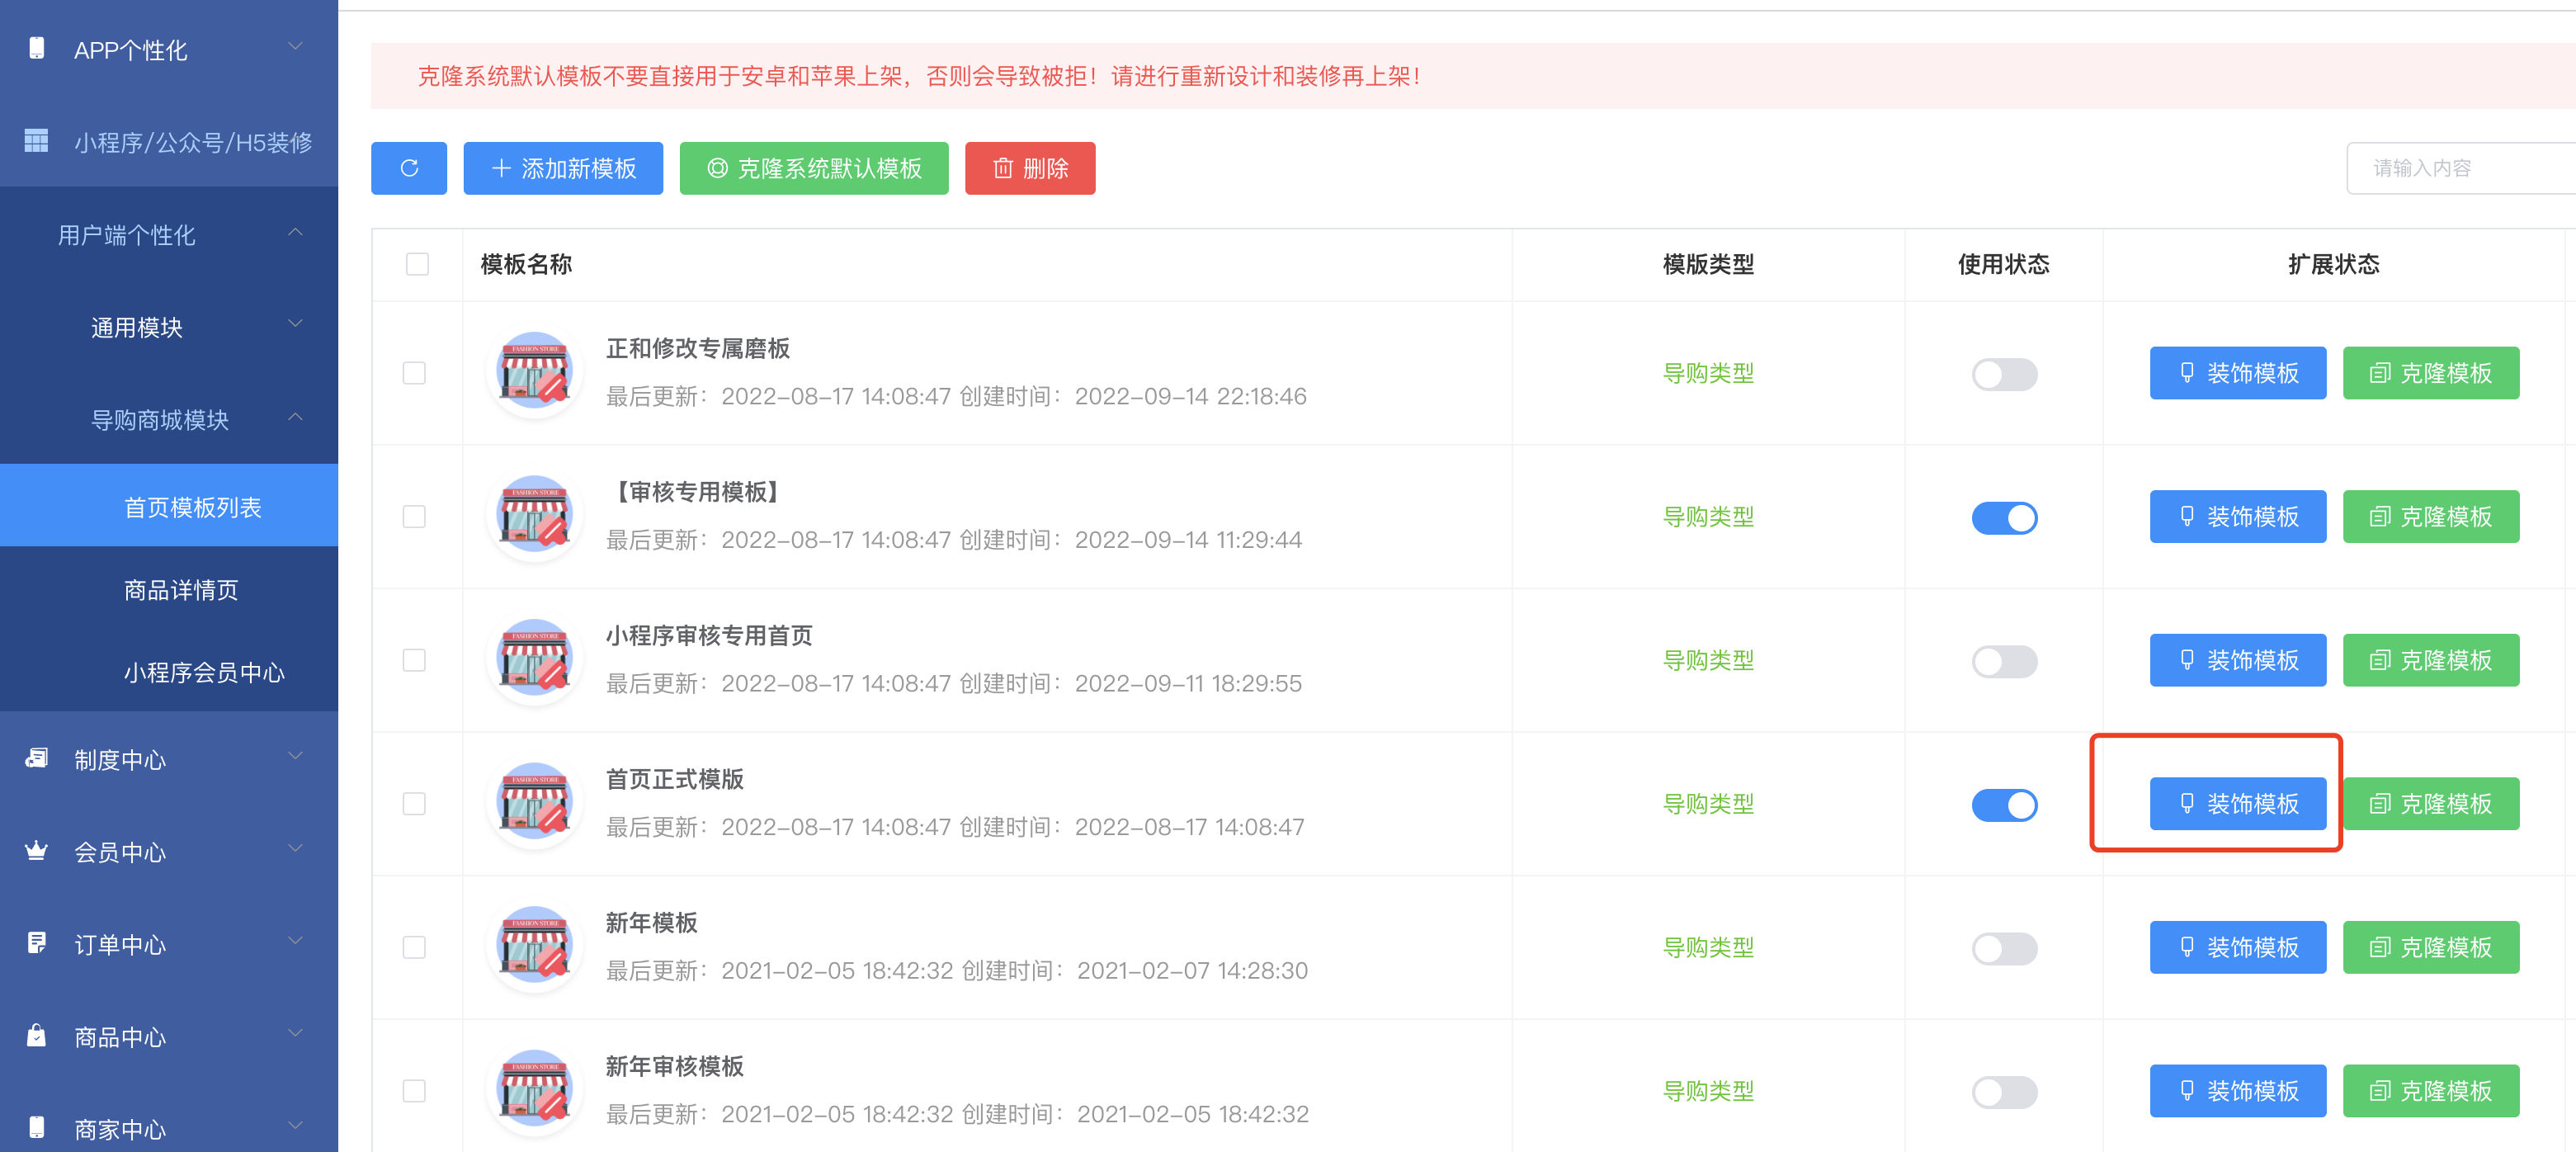Check the box for 首页正式模版 row
This screenshot has width=2576, height=1152.
(414, 804)
